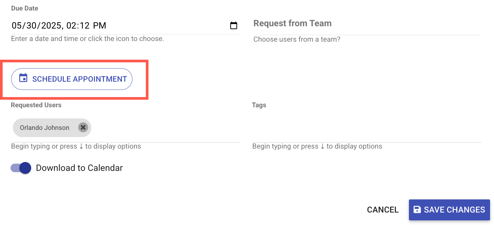Expand the Requested Users options field
This screenshot has height=225, width=494.
(164, 128)
